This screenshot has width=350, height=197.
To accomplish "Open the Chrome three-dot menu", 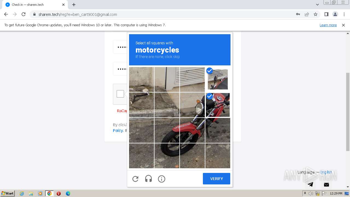I will pos(344,14).
